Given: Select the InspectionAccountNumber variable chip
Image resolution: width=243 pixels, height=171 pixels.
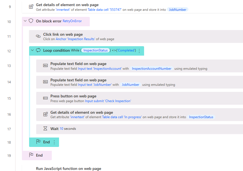Looking at the screenshot, I should point(152,69).
